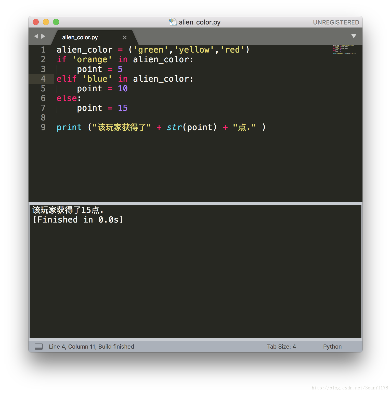Select line number 9 in the gutter
Screen dimensions: 391x393
pyautogui.click(x=43, y=127)
